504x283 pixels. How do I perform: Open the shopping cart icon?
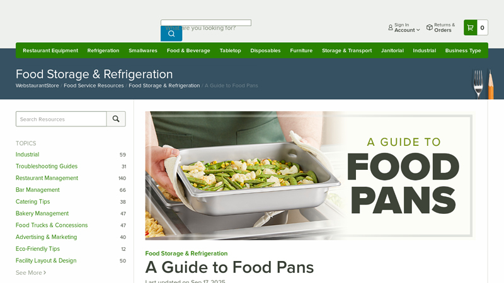point(470,28)
